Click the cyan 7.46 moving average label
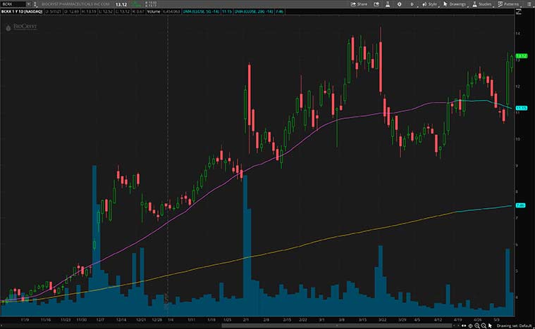This screenshot has height=329, width=535. 521,205
